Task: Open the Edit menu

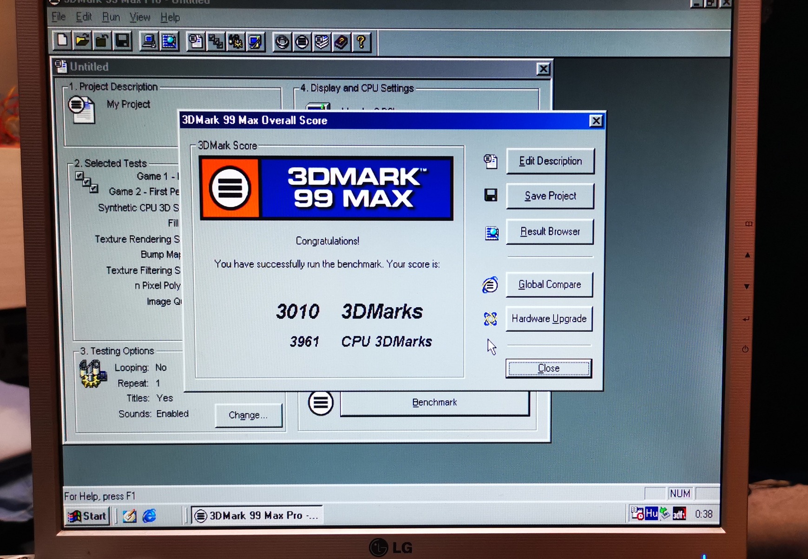Action: click(x=84, y=17)
